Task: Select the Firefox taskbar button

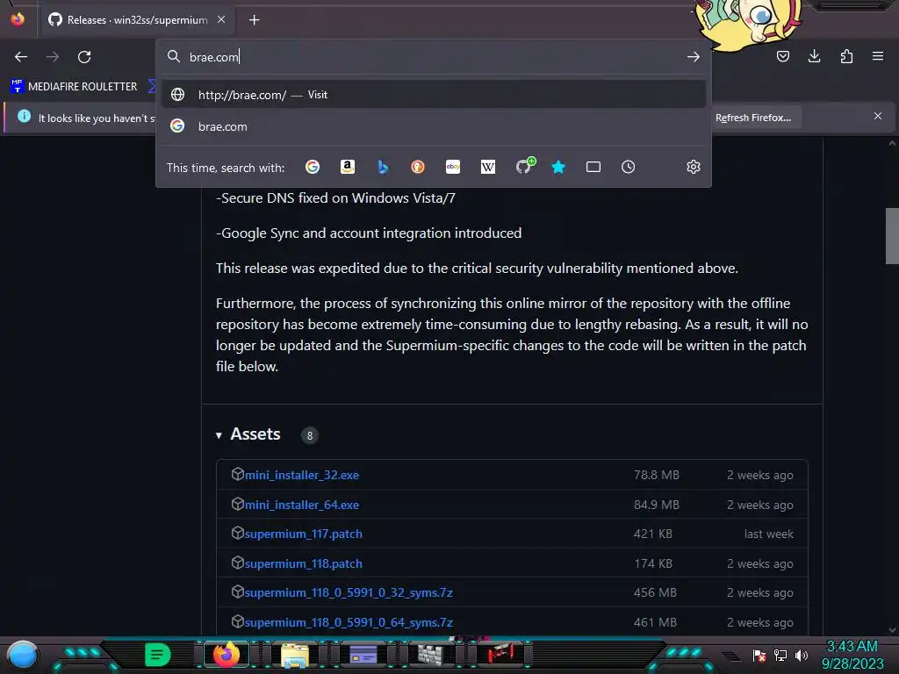Action: coord(227,655)
